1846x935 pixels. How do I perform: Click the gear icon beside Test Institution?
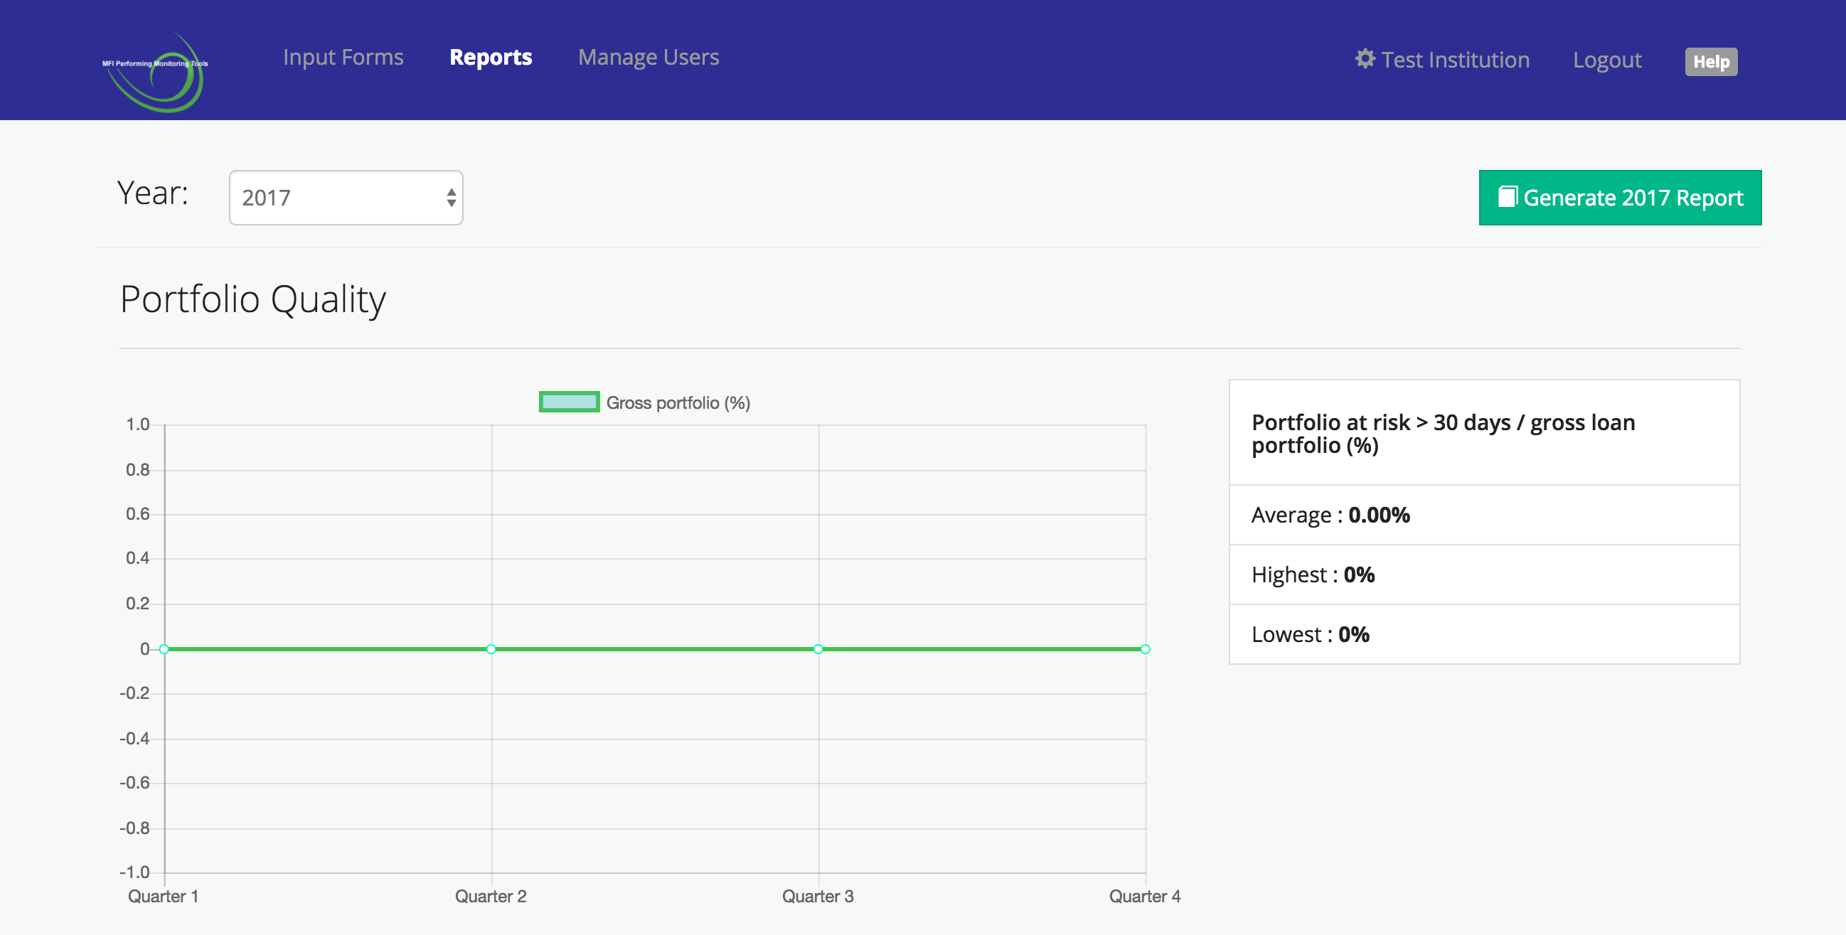tap(1365, 59)
